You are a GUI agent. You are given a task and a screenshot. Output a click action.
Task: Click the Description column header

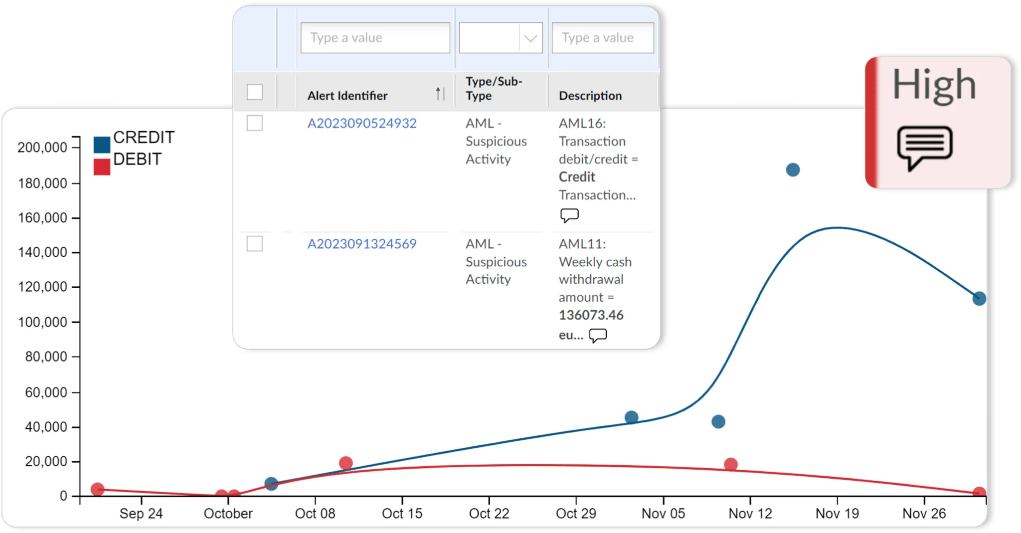(590, 95)
